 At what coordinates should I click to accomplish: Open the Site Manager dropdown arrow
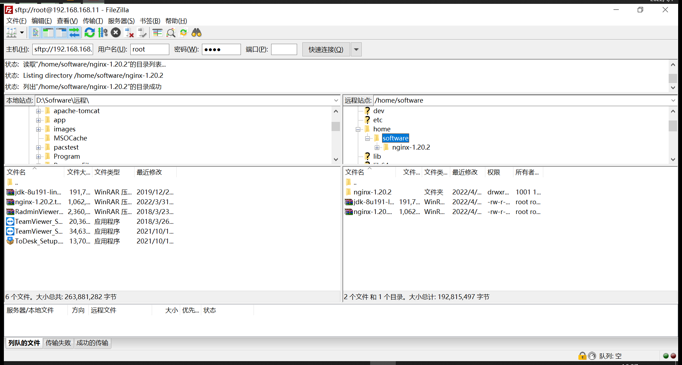[22, 33]
